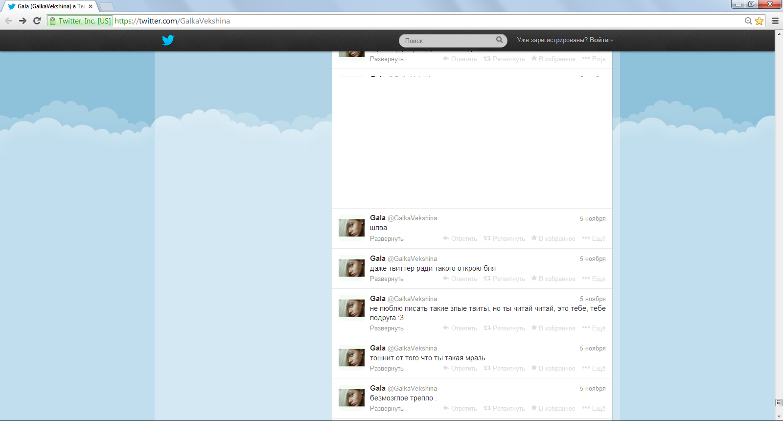This screenshot has width=783, height=421.
Task: Favorite the "тошнит от того" tweet
Action: 553,368
